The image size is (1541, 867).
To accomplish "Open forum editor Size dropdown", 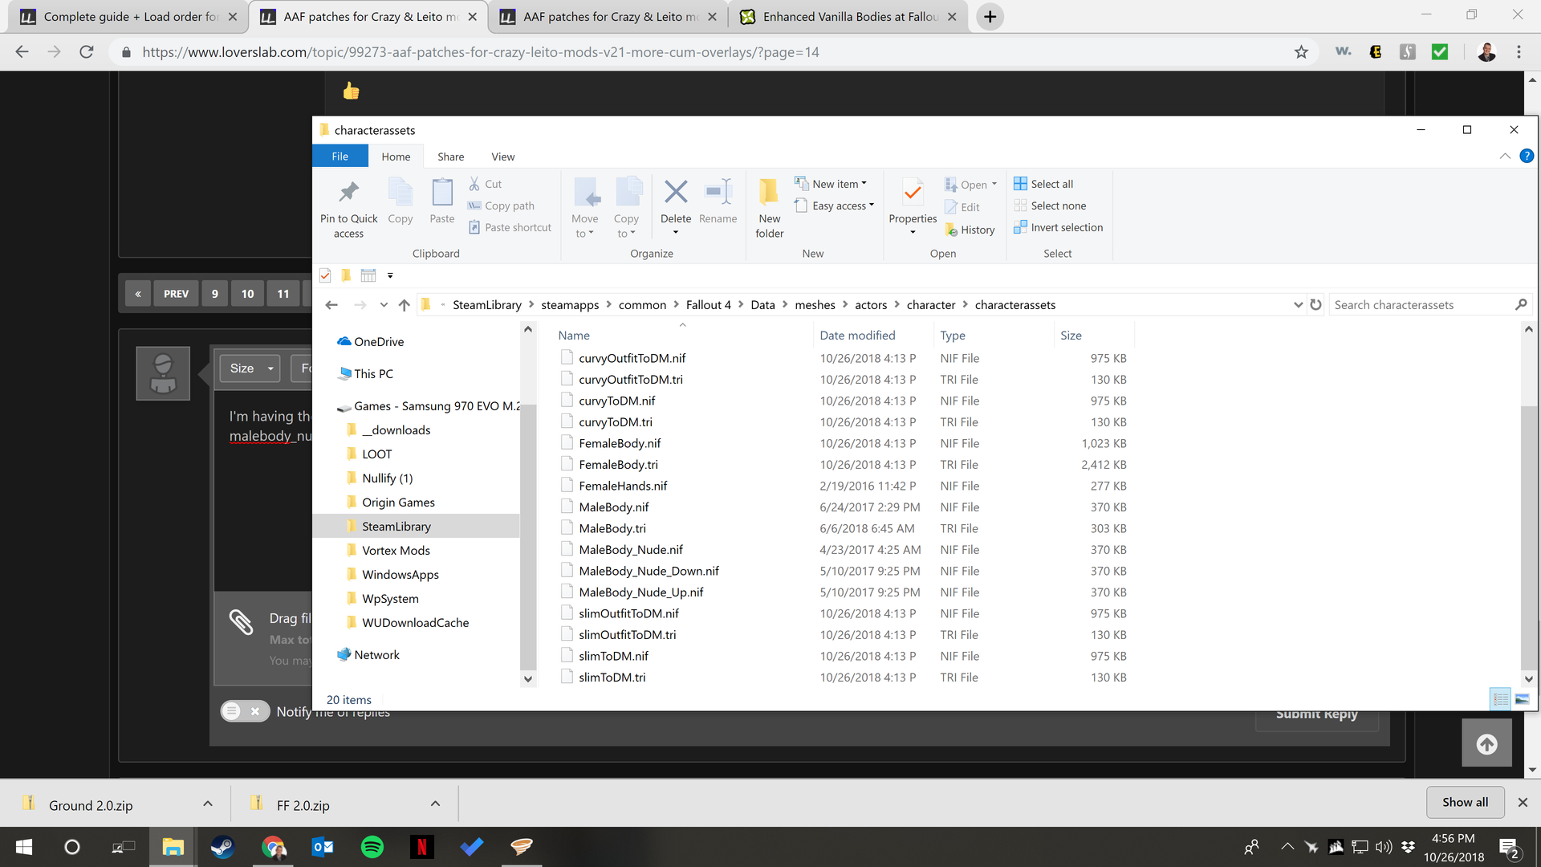I will (250, 368).
